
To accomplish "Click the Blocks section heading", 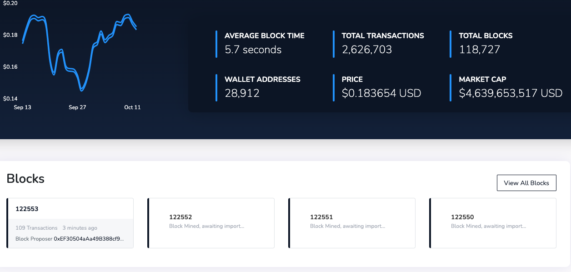I will 25,179.
